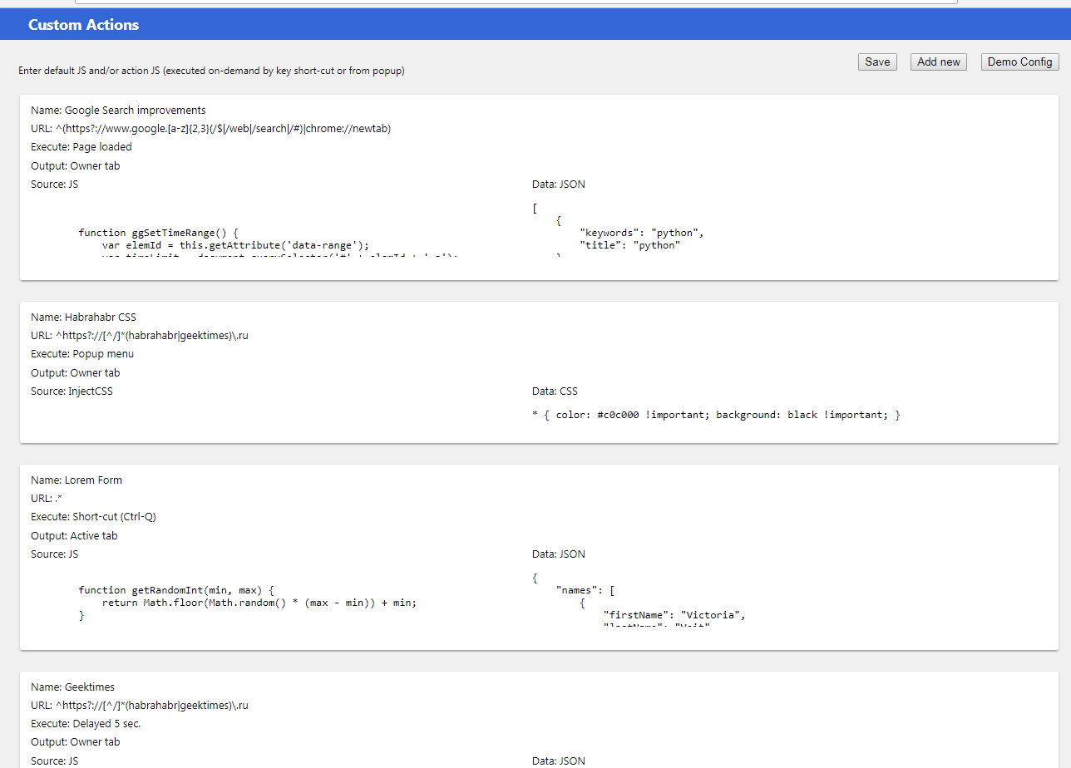The image size is (1071, 768).
Task: Click 'URL: .*' in Lorem Form card
Action: point(47,499)
